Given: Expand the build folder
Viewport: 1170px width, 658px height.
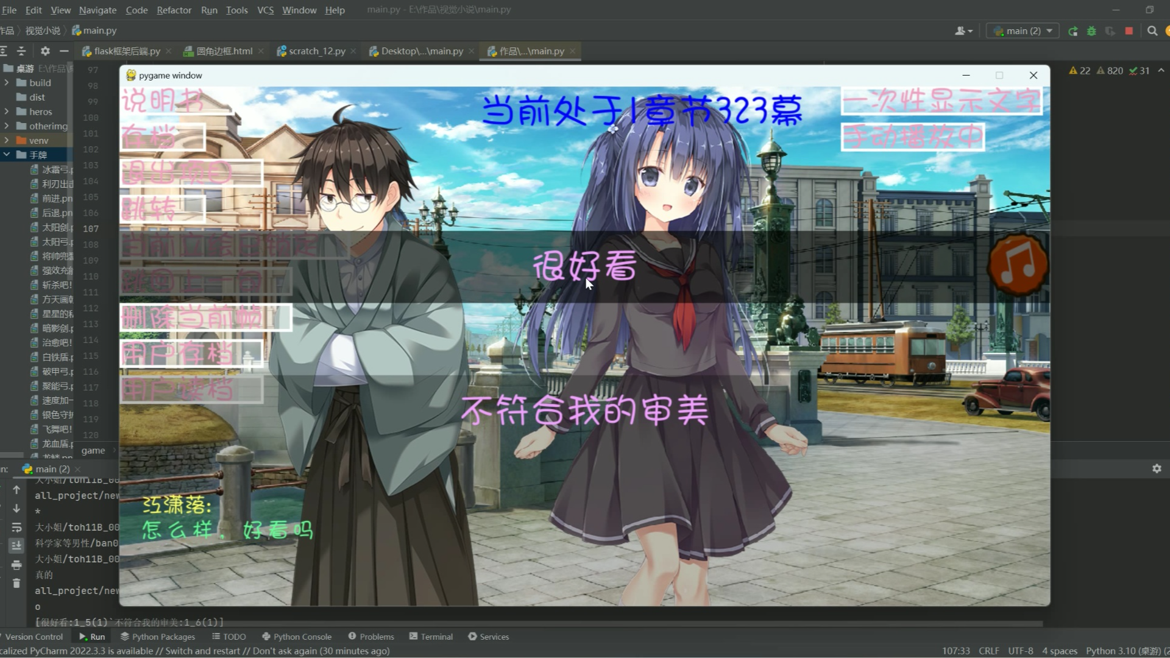Looking at the screenshot, I should coord(7,83).
